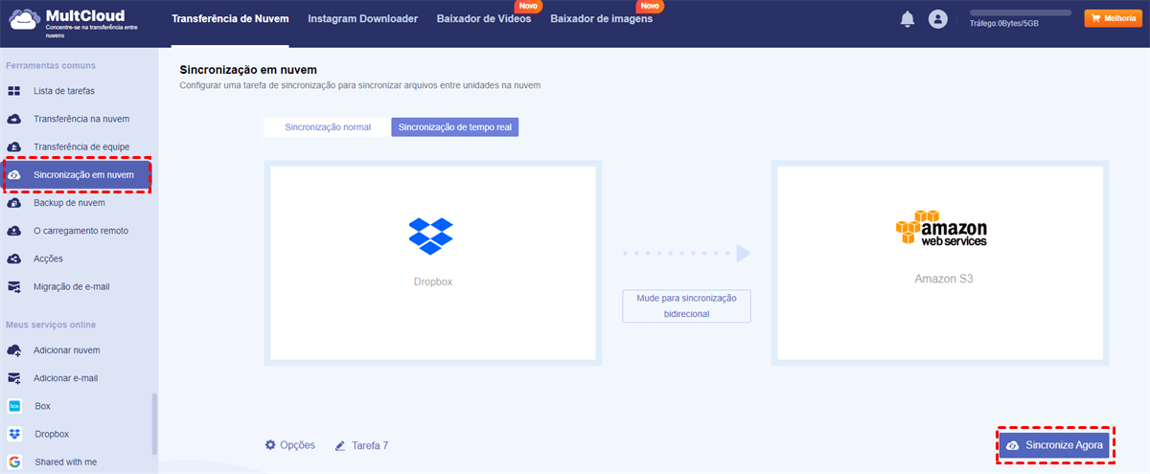This screenshot has width=1150, height=474.
Task: Click the Transferência de equipe icon
Action: 14,147
